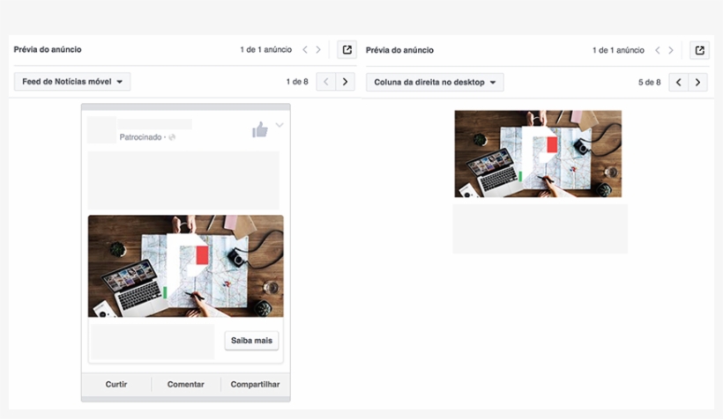The width and height of the screenshot is (723, 419).
Task: Show next ad in left panel header
Action: point(318,50)
